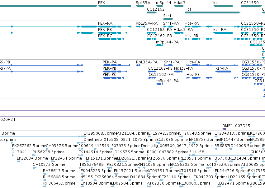Click the RE30060.5prime EST label

[195, 183]
